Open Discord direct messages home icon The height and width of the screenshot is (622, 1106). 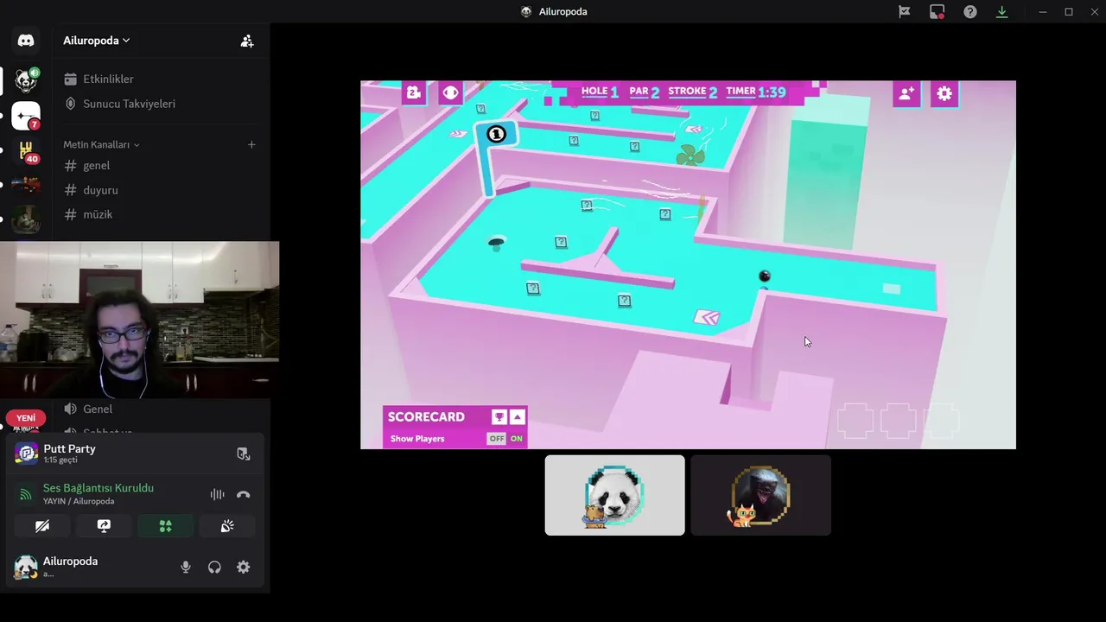point(26,41)
